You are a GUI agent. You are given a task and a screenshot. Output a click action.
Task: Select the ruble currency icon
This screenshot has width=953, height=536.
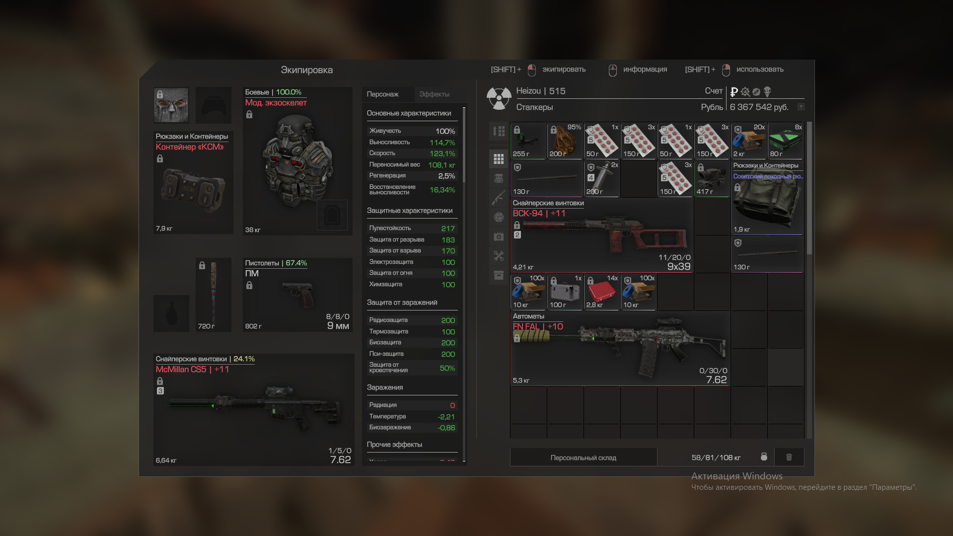click(734, 92)
